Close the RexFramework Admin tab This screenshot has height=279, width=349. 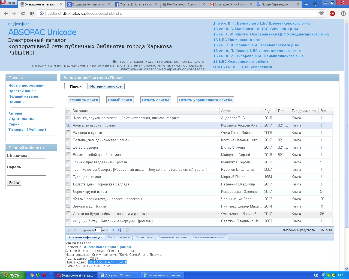203,4
